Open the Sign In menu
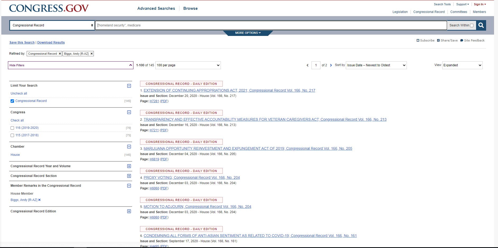The image size is (498, 248). (480, 4)
